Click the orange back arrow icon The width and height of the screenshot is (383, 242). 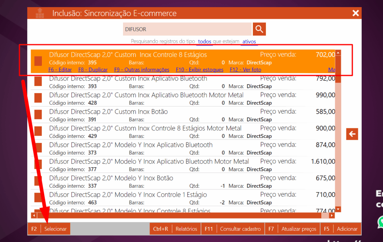352,134
